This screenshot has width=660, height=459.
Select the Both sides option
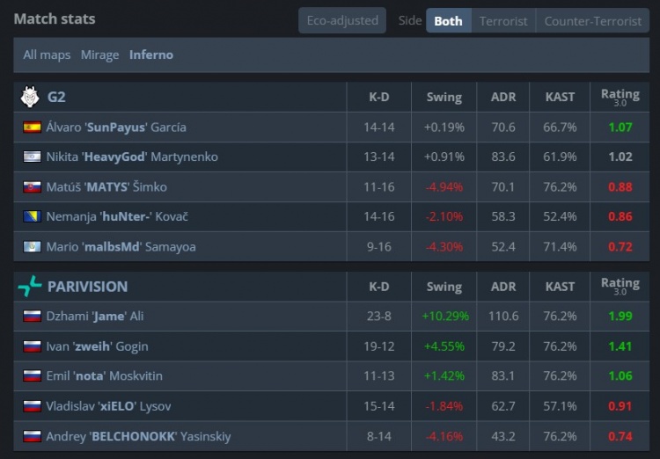(x=448, y=20)
